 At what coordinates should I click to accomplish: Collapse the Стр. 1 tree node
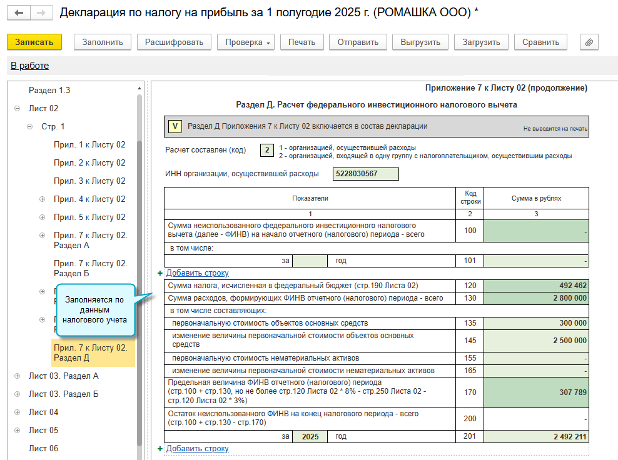29,127
